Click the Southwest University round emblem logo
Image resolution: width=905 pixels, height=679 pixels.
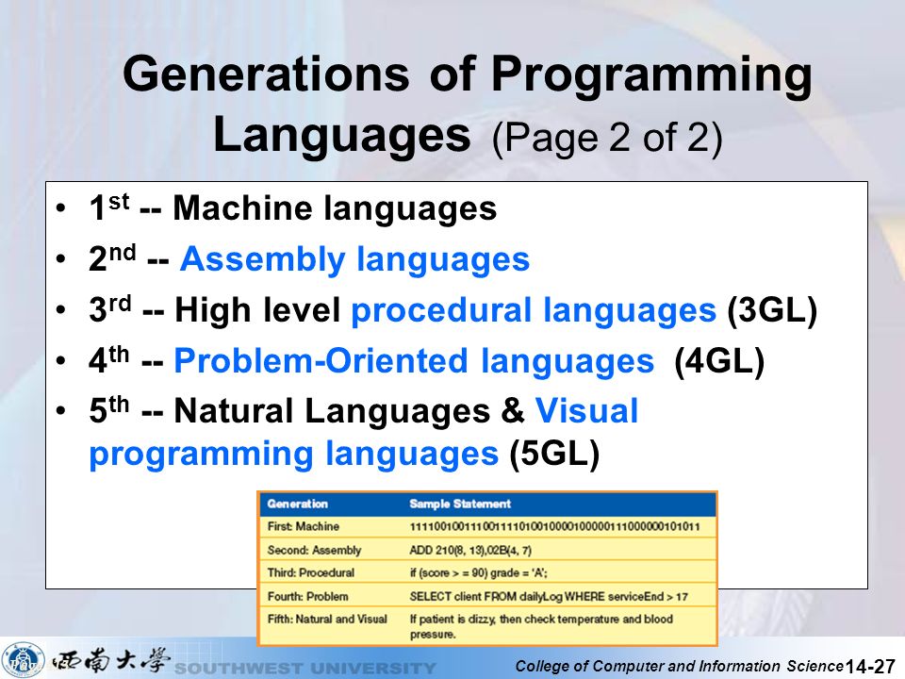(24, 659)
